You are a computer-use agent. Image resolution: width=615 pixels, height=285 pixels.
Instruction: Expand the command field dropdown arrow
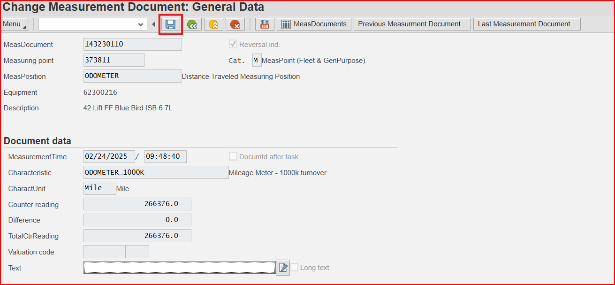pyautogui.click(x=141, y=24)
